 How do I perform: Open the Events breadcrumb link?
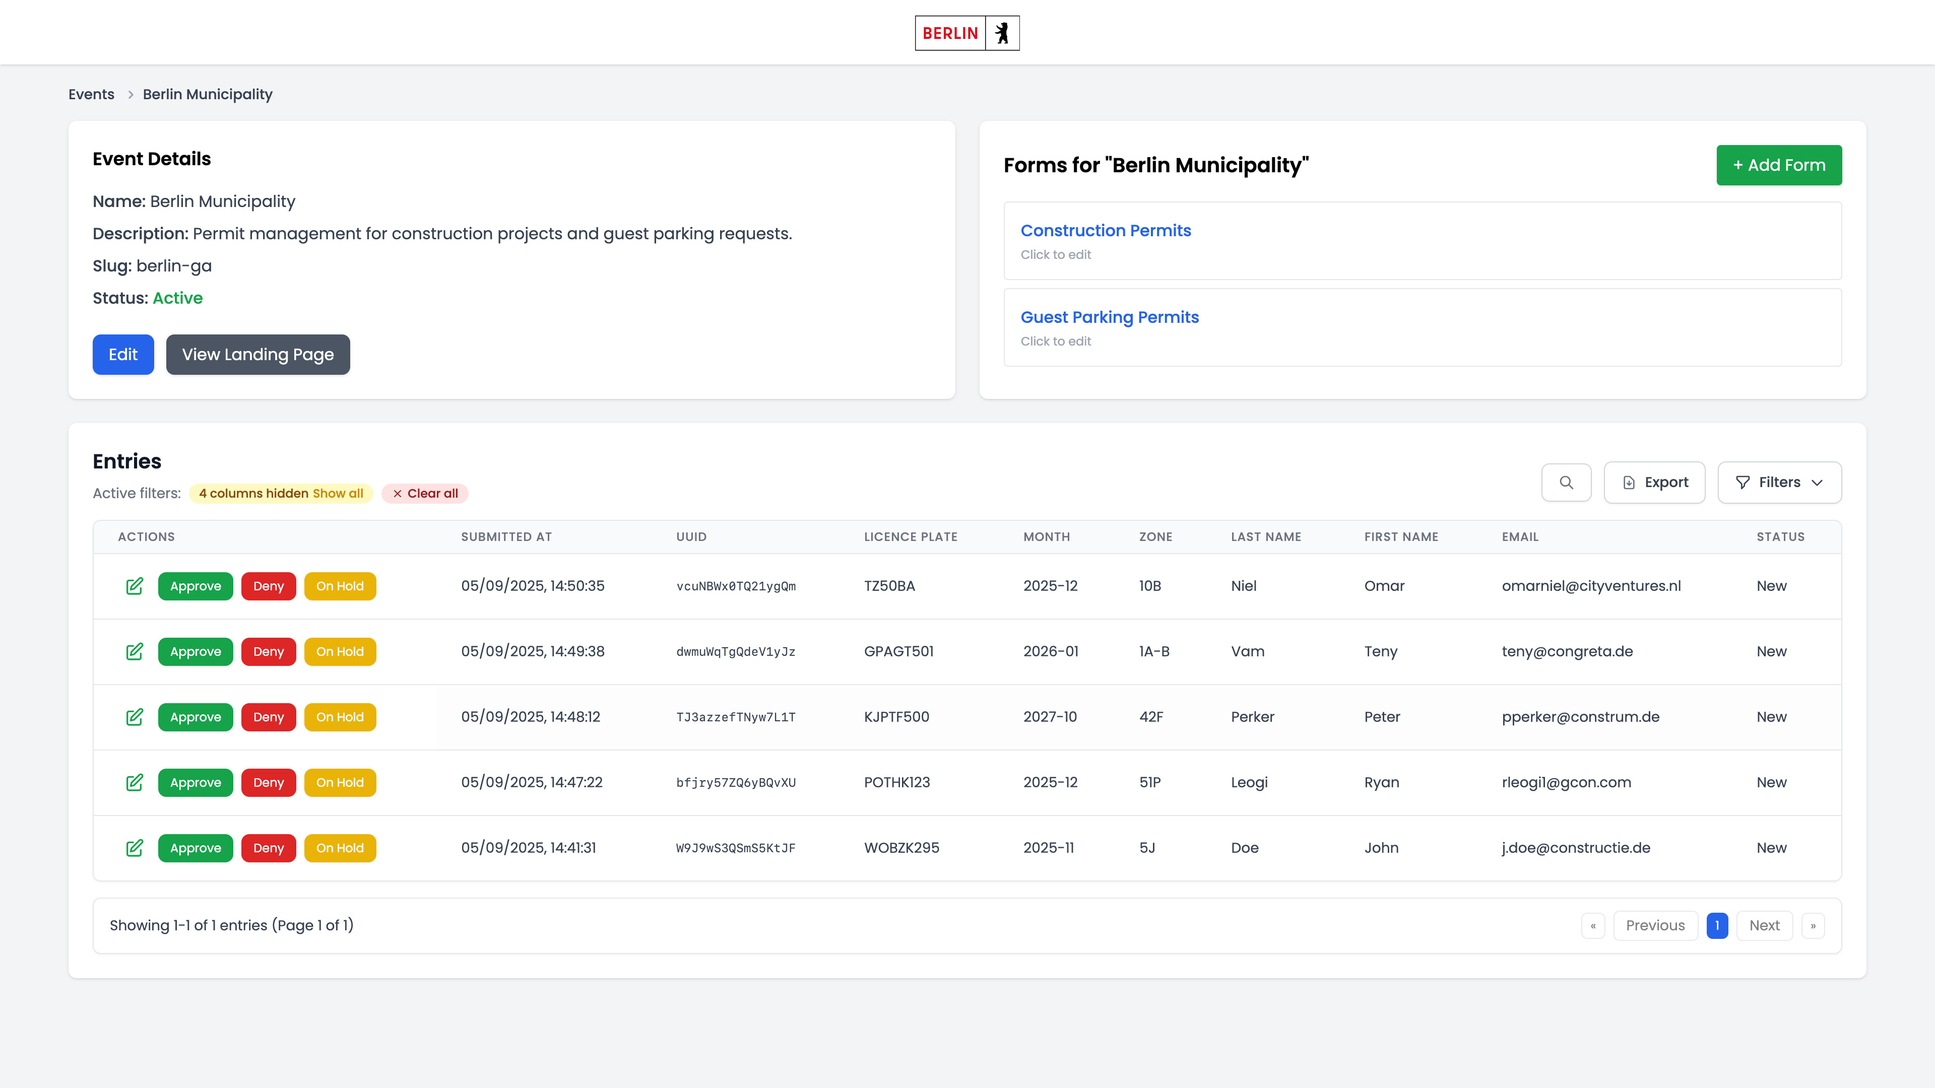point(91,94)
